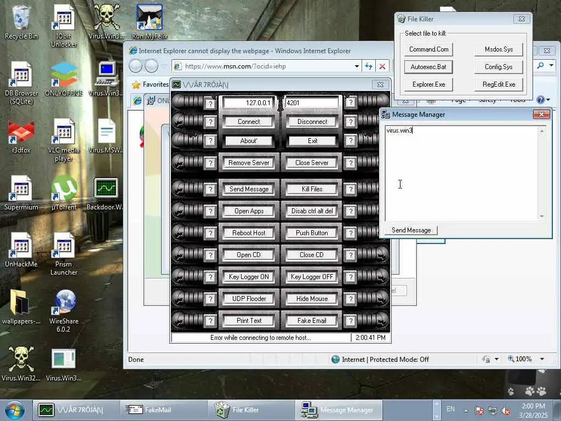The width and height of the screenshot is (561, 421).
Task: Select Autoexec.Bat in File Killer
Action: [x=428, y=67]
